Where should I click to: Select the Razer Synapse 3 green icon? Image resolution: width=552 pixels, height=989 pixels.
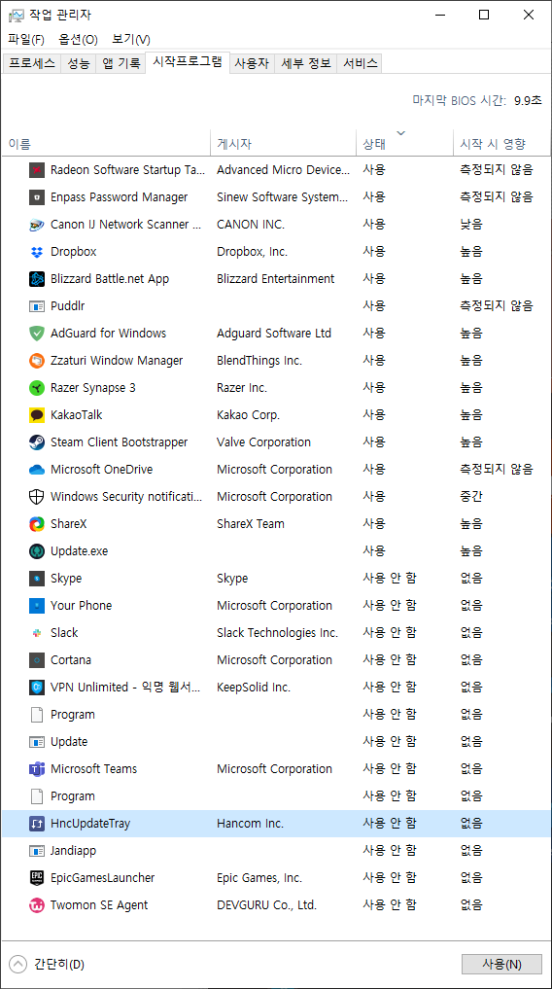[x=37, y=388]
